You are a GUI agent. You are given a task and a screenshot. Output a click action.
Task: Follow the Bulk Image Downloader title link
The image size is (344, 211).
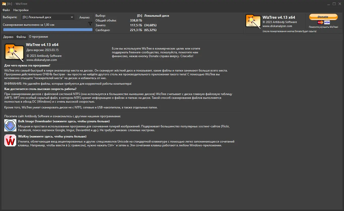coord(64,121)
